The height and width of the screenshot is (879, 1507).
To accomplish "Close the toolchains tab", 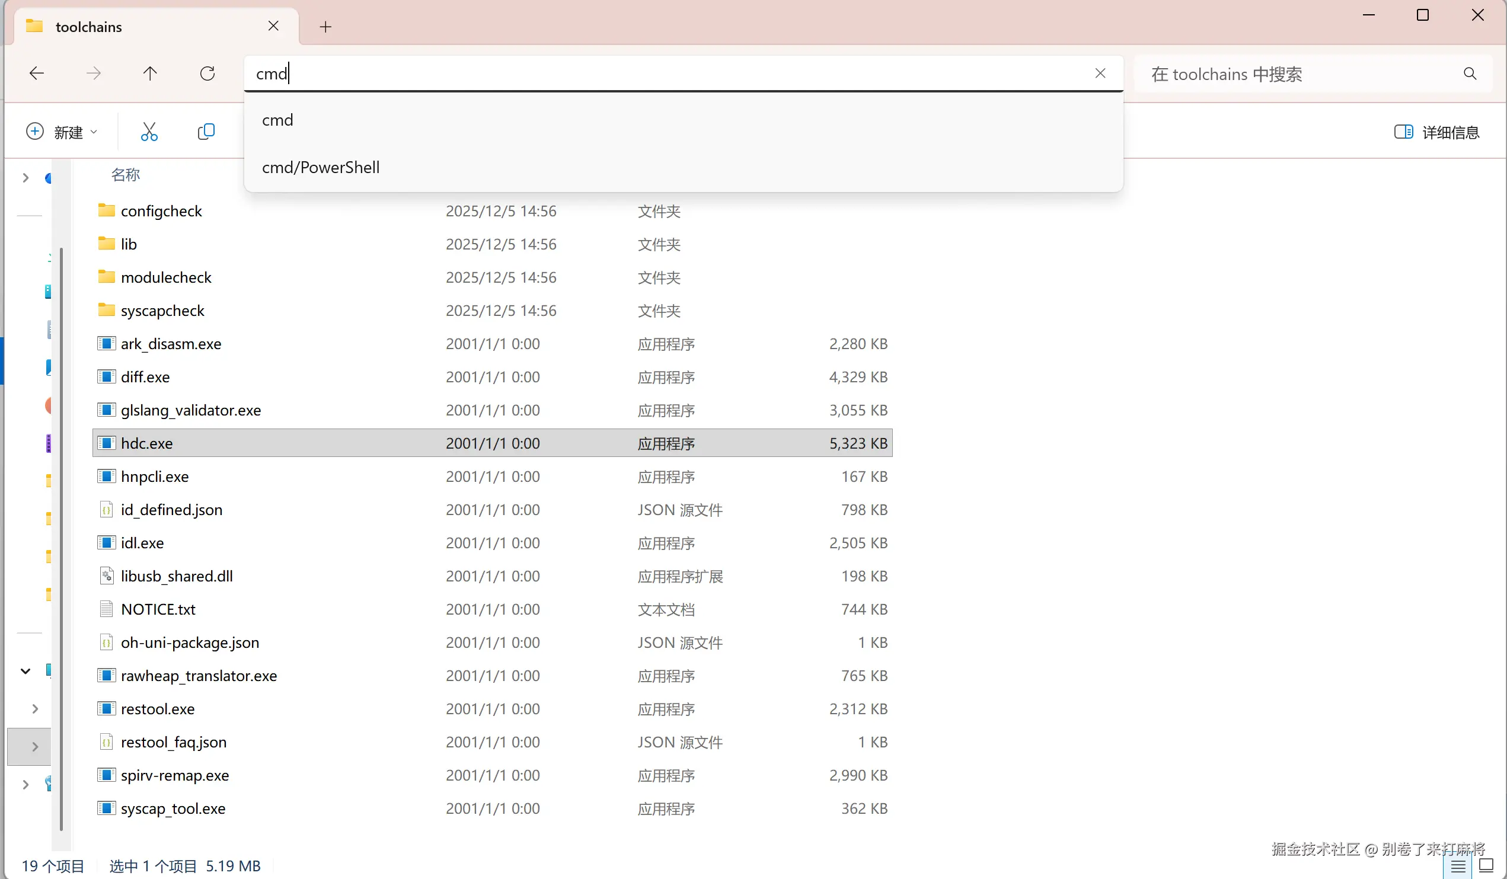I will coord(273,26).
